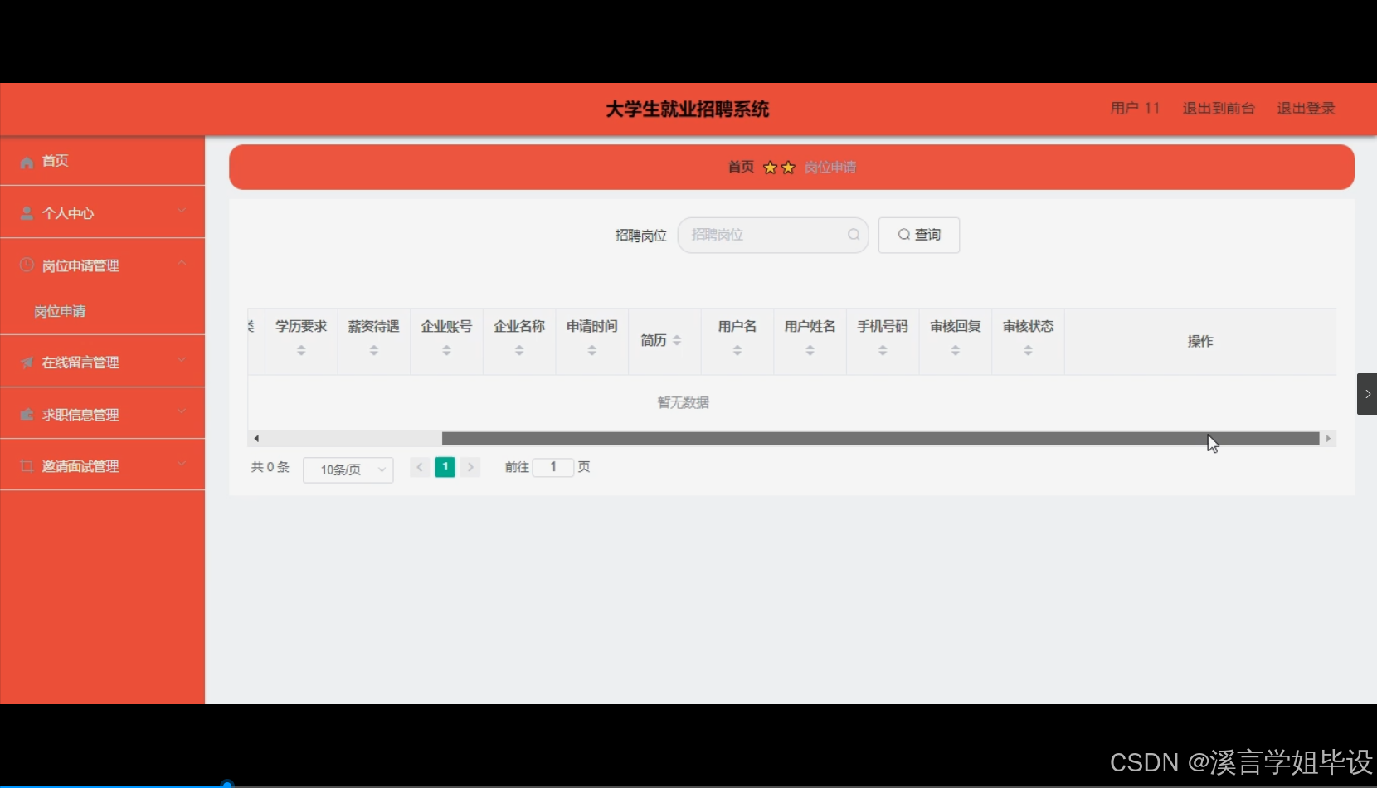The width and height of the screenshot is (1377, 788).
Task: Click the sort arrows under 薪资待遇 column
Action: (374, 351)
